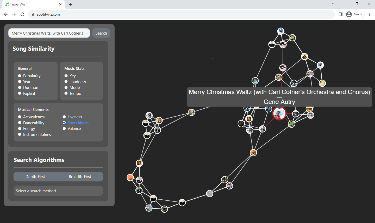Select the Popularity radio option
The width and height of the screenshot is (375, 223).
tap(20, 76)
